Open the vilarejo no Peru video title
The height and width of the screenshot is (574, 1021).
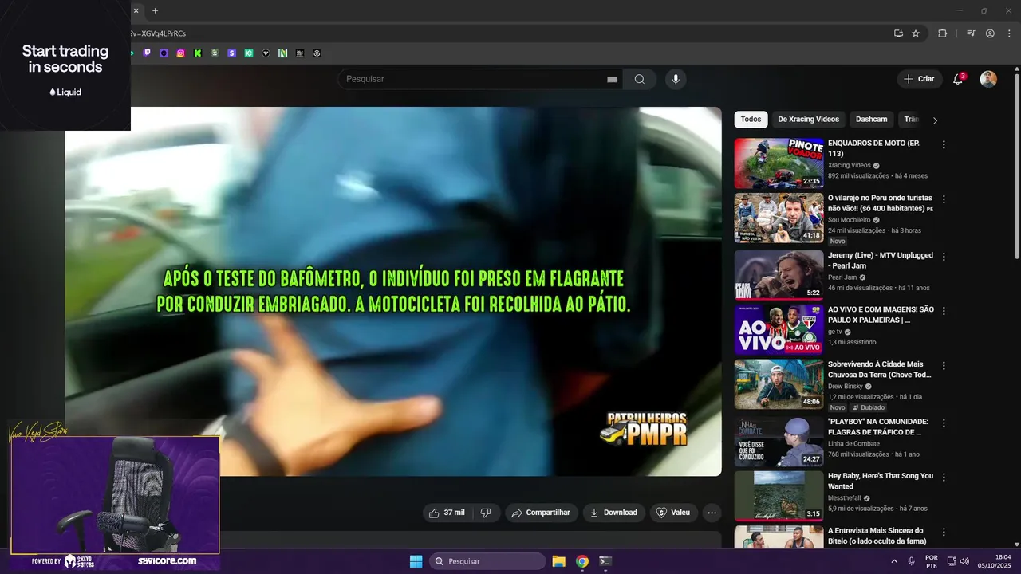(880, 202)
